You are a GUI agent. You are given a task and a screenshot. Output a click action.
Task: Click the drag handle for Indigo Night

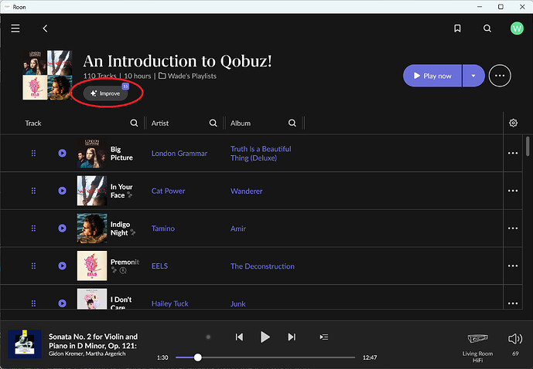(x=33, y=229)
